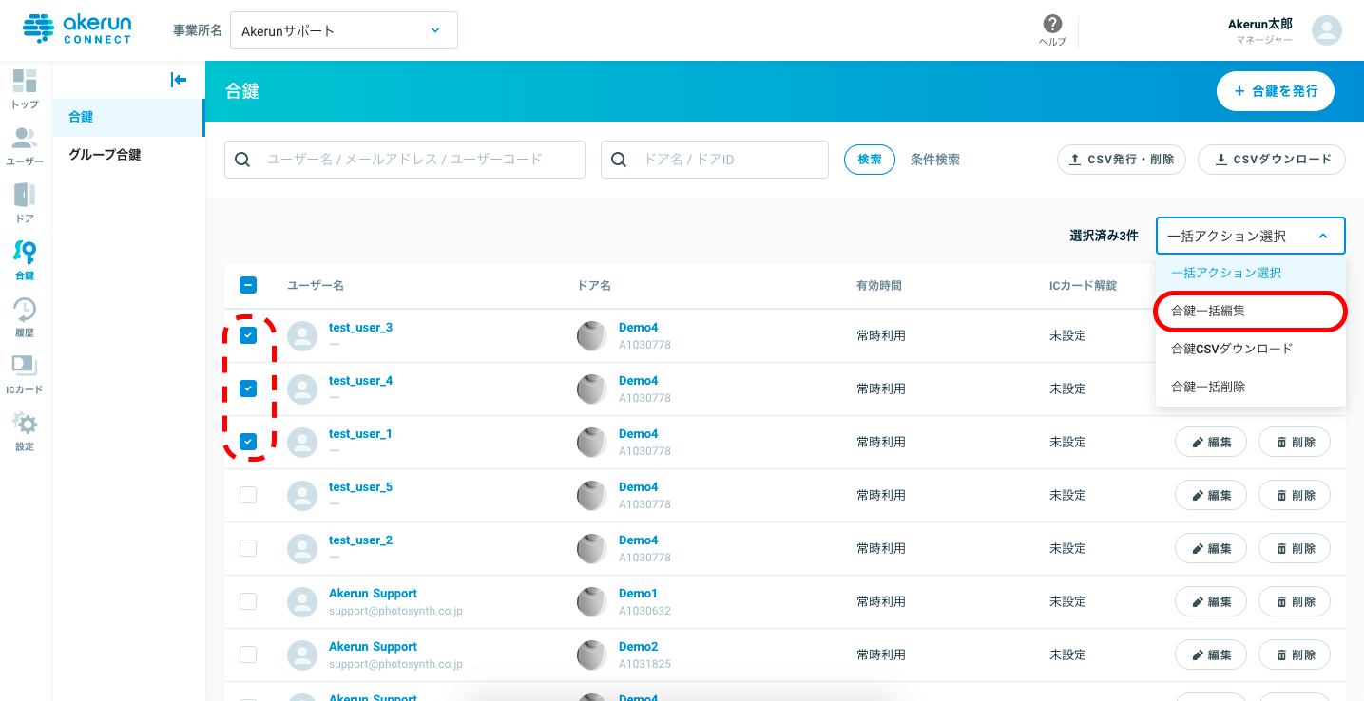Screen dimensions: 1364x701
Task: Open test_user_3 user link
Action: tap(360, 328)
